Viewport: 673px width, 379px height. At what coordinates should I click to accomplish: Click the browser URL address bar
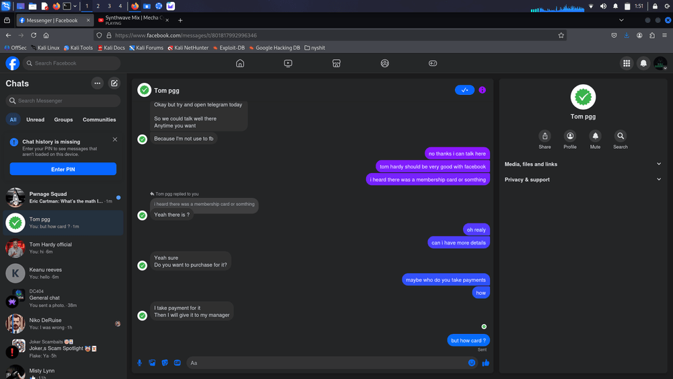[330, 35]
